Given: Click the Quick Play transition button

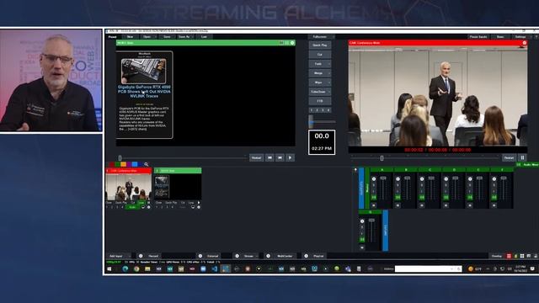Looking at the screenshot, I should 320,45.
